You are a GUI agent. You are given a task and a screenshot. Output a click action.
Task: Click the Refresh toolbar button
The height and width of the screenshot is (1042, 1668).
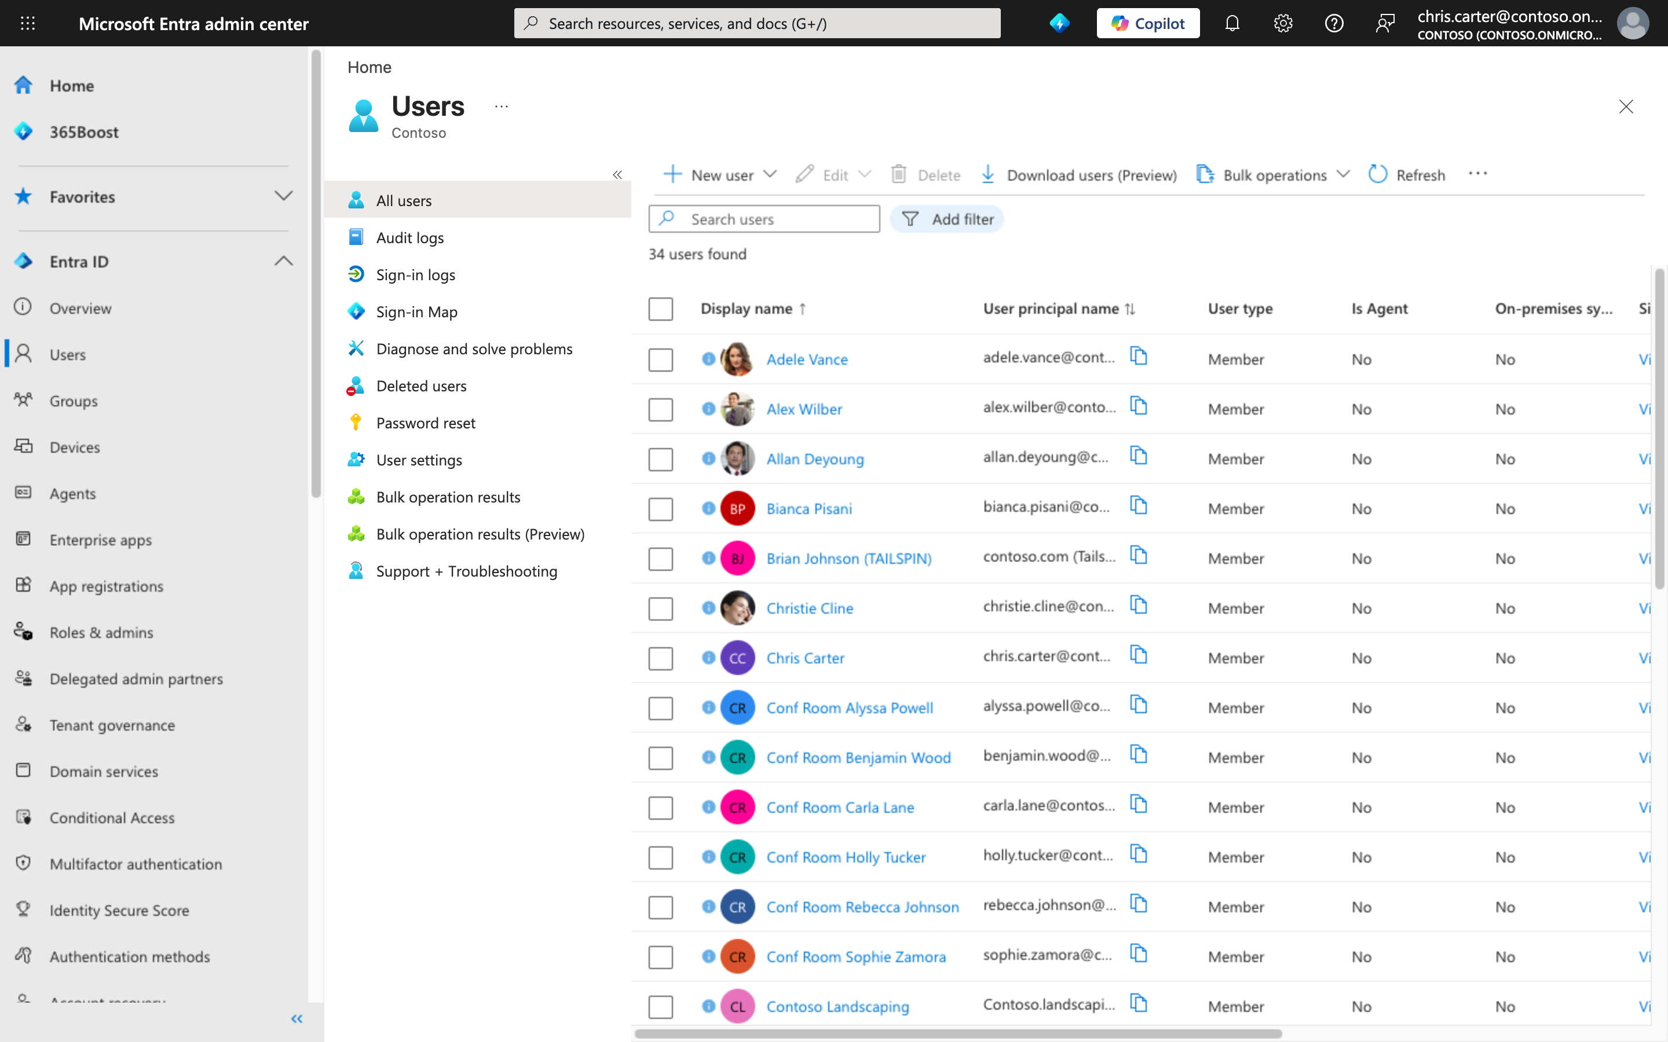[x=1407, y=175]
